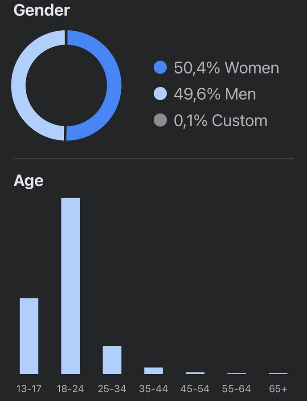The height and width of the screenshot is (401, 307).
Task: Tap the tiny 45-54 age bar
Action: (195, 373)
